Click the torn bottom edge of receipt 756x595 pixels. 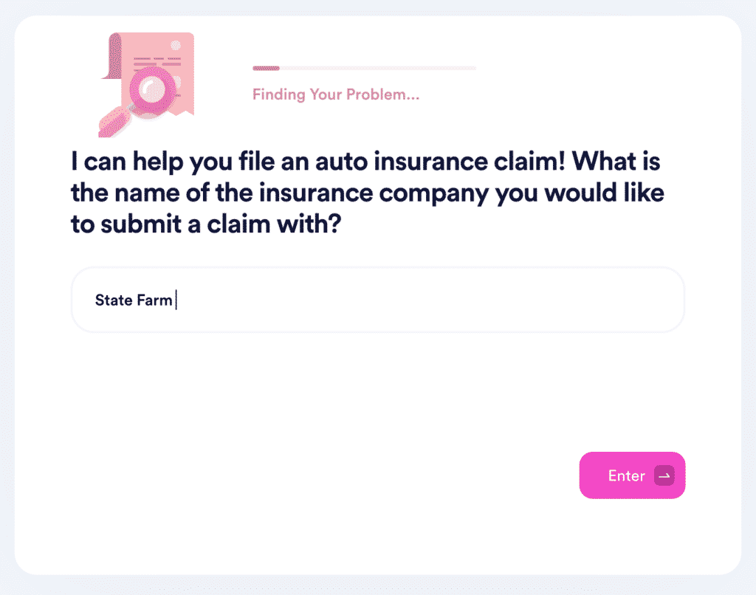(182, 112)
